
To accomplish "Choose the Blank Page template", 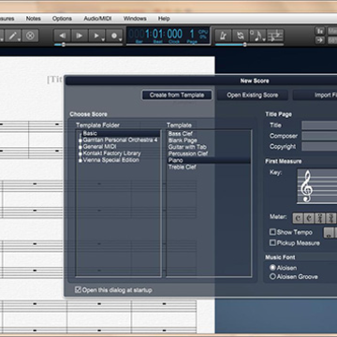I will (183, 140).
